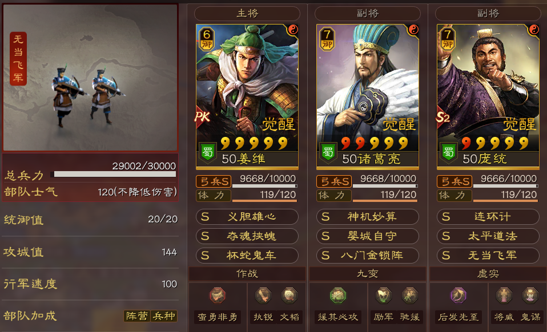Select the 主将 slot header
The height and width of the screenshot is (332, 547).
(x=247, y=14)
